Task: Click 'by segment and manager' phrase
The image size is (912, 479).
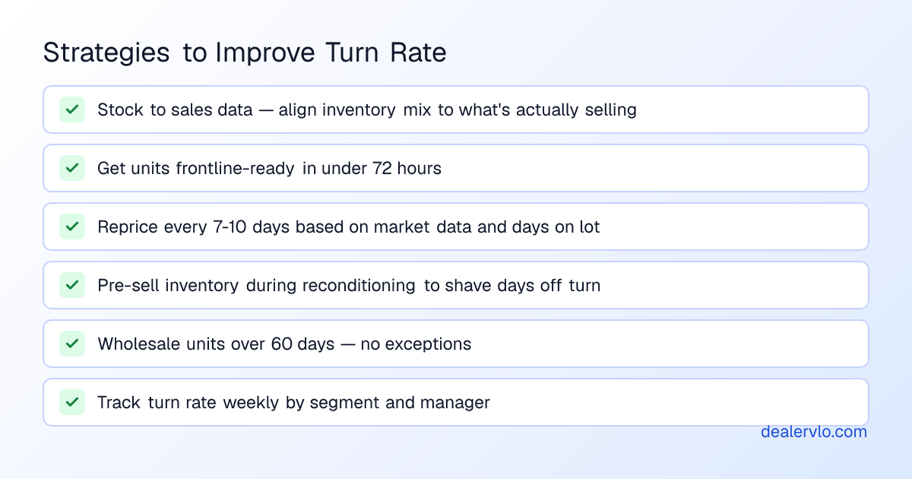Action: coord(388,402)
